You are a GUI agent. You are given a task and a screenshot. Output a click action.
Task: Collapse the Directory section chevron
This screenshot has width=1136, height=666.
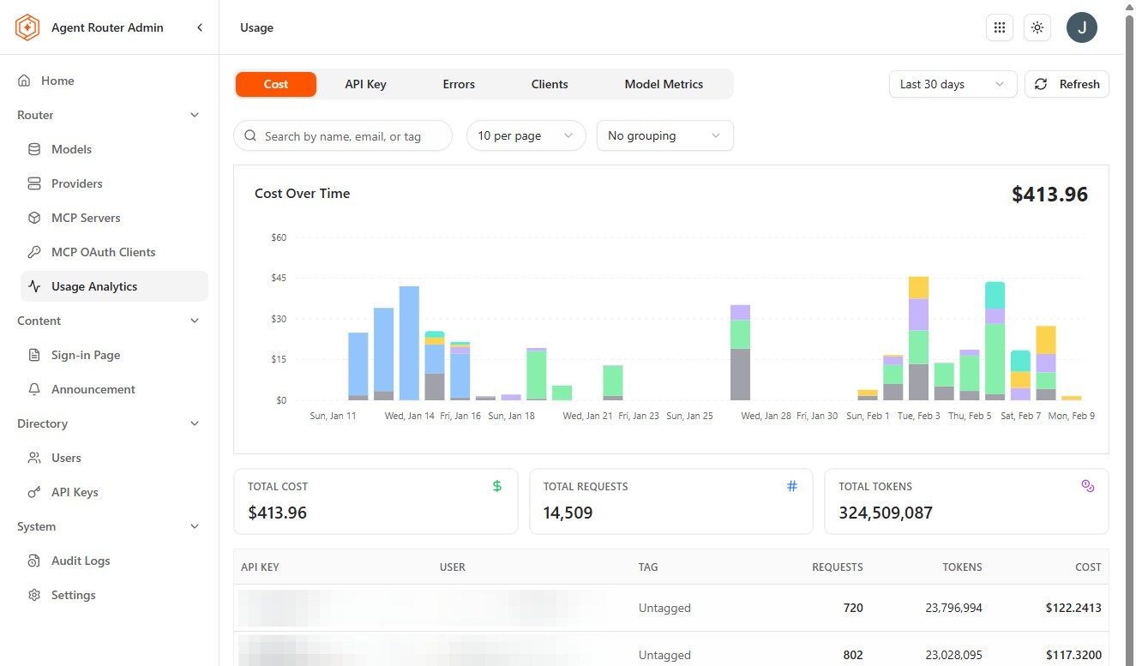pyautogui.click(x=195, y=423)
